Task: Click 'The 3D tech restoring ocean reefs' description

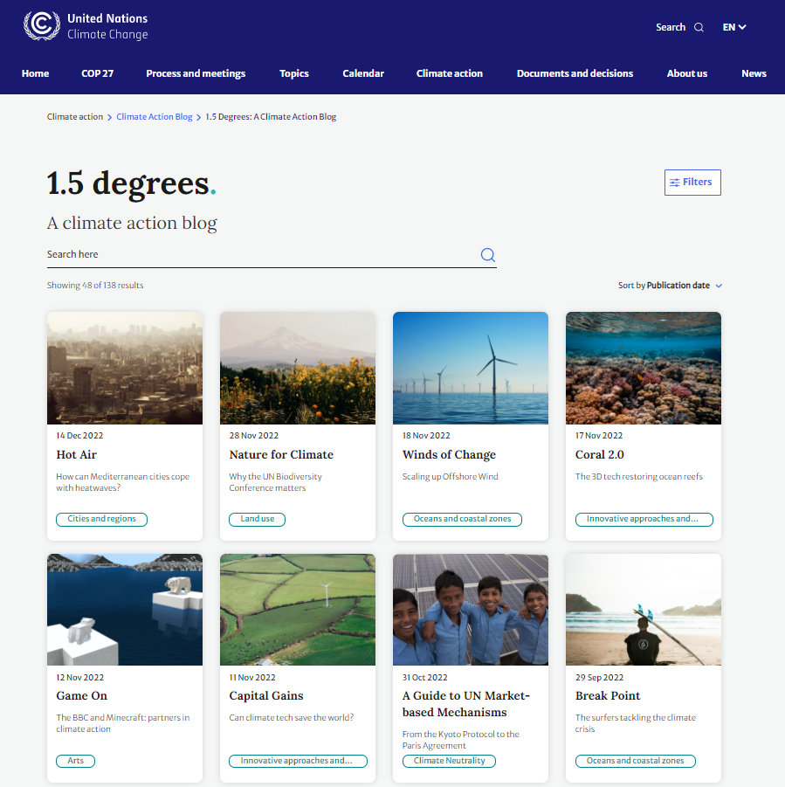Action: pos(639,476)
